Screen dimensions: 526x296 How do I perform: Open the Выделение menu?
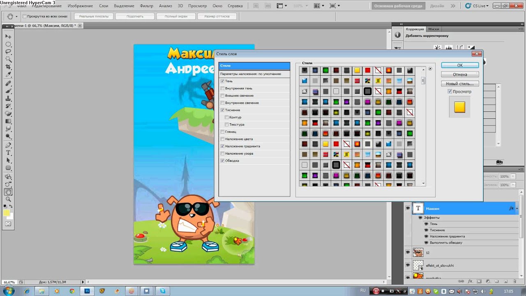pyautogui.click(x=124, y=6)
